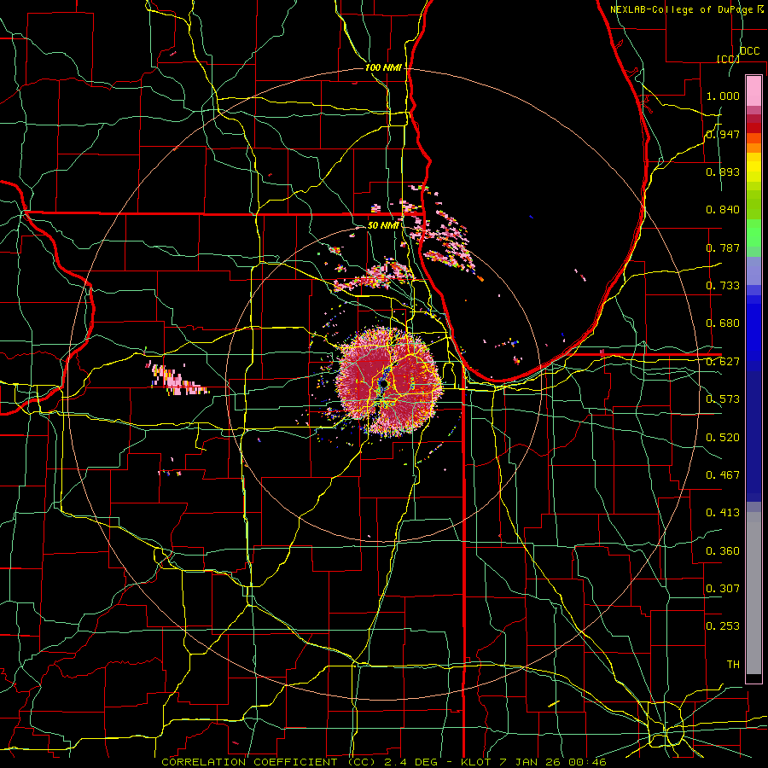Screen dimensions: 768x768
Task: Click the '[CC]' label near color scale
Action: coord(728,59)
